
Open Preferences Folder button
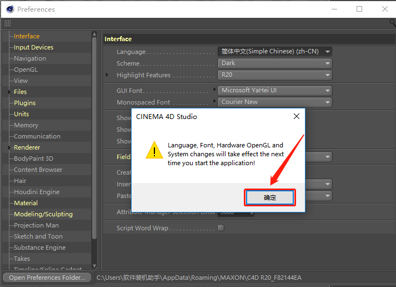point(47,278)
